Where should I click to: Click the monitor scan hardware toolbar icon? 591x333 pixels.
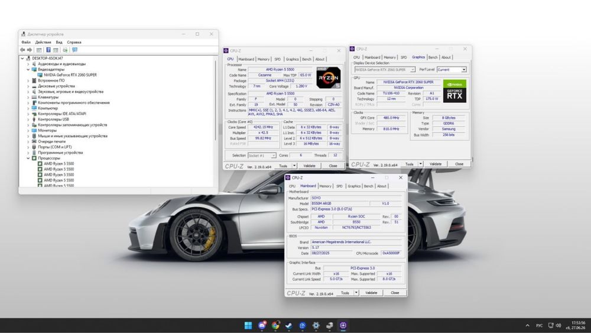[74, 50]
